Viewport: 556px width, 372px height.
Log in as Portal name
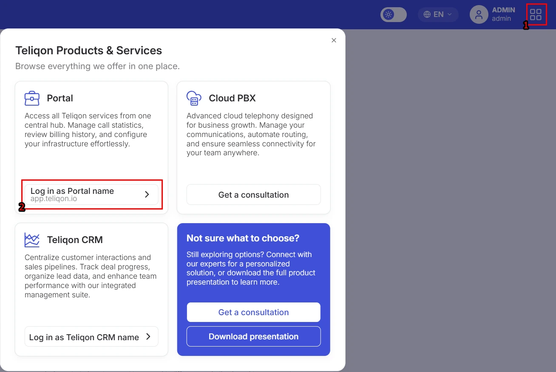(x=91, y=194)
